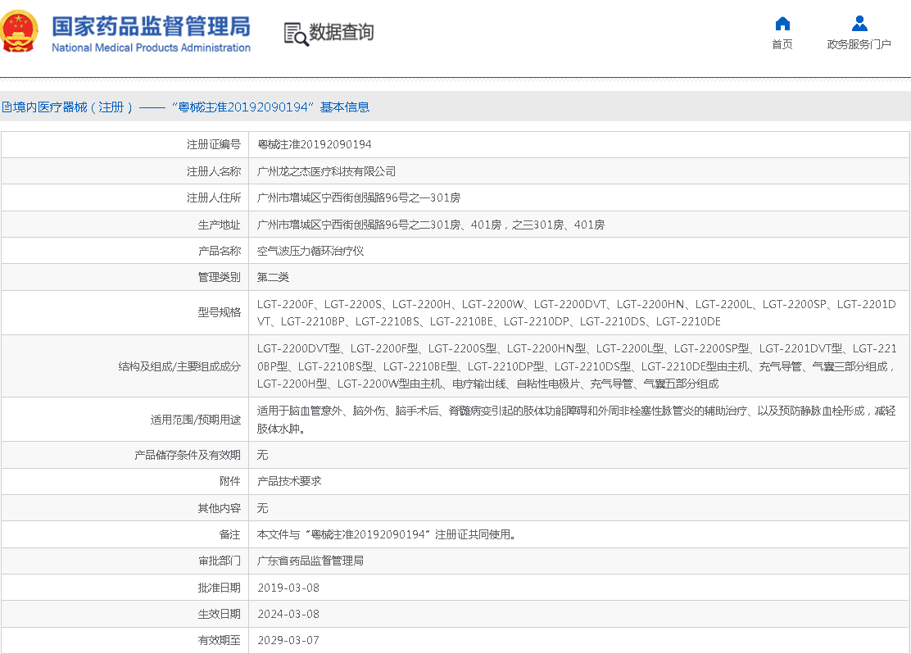
Task: Click the expiry date 2029-03-07
Action: pos(288,640)
